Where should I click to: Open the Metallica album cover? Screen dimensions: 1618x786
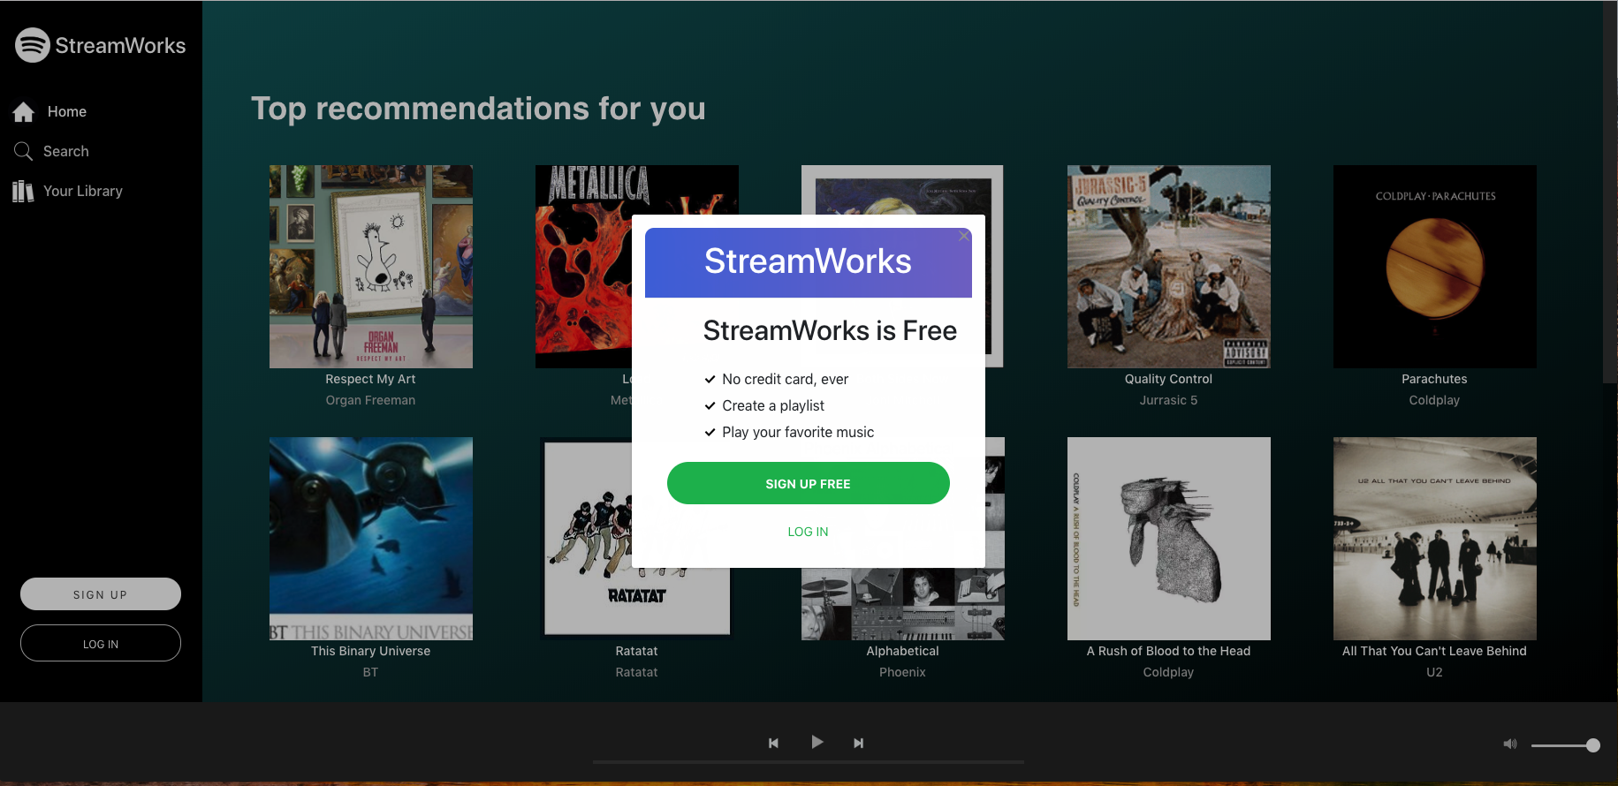583,267
